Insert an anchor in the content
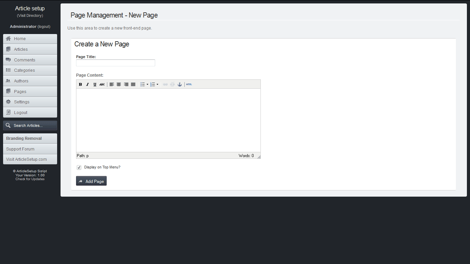The height and width of the screenshot is (264, 470). (180, 85)
